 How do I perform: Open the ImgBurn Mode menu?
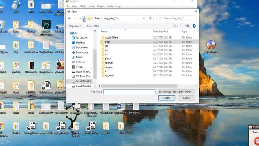pos(83,6)
